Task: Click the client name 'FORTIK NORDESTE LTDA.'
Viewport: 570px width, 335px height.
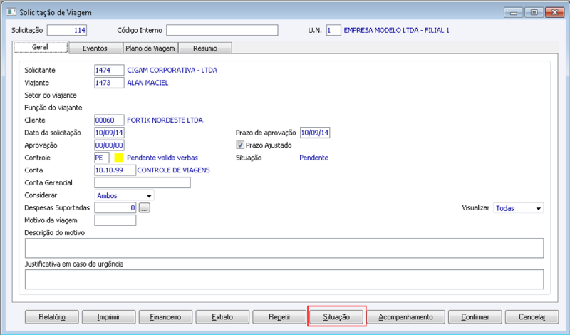Action: [166, 120]
